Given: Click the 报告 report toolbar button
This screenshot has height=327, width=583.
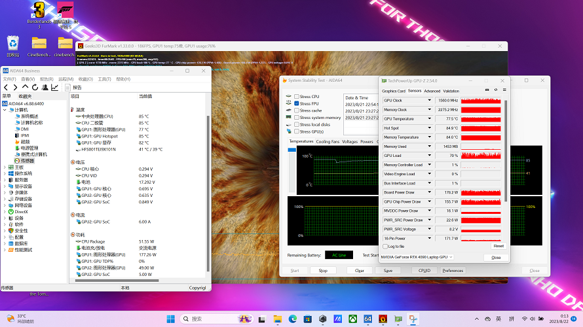Looking at the screenshot, I should coord(73,87).
